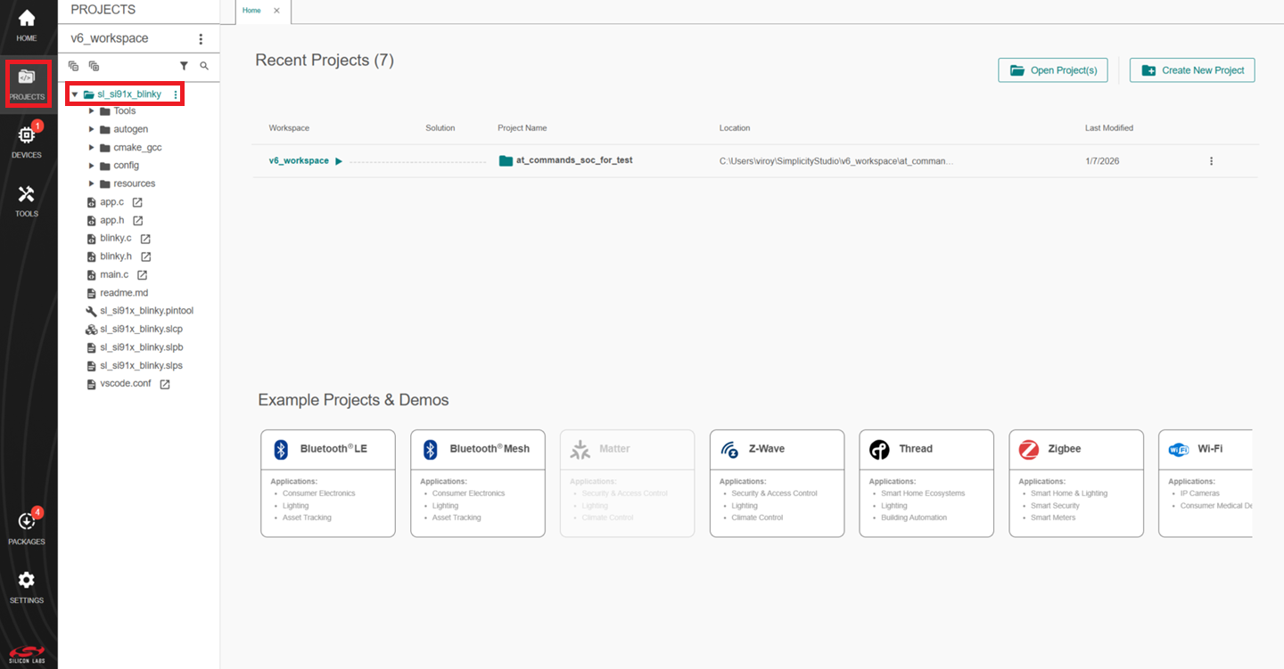Open search in the projects explorer toolbar
The height and width of the screenshot is (669, 1284).
[204, 66]
